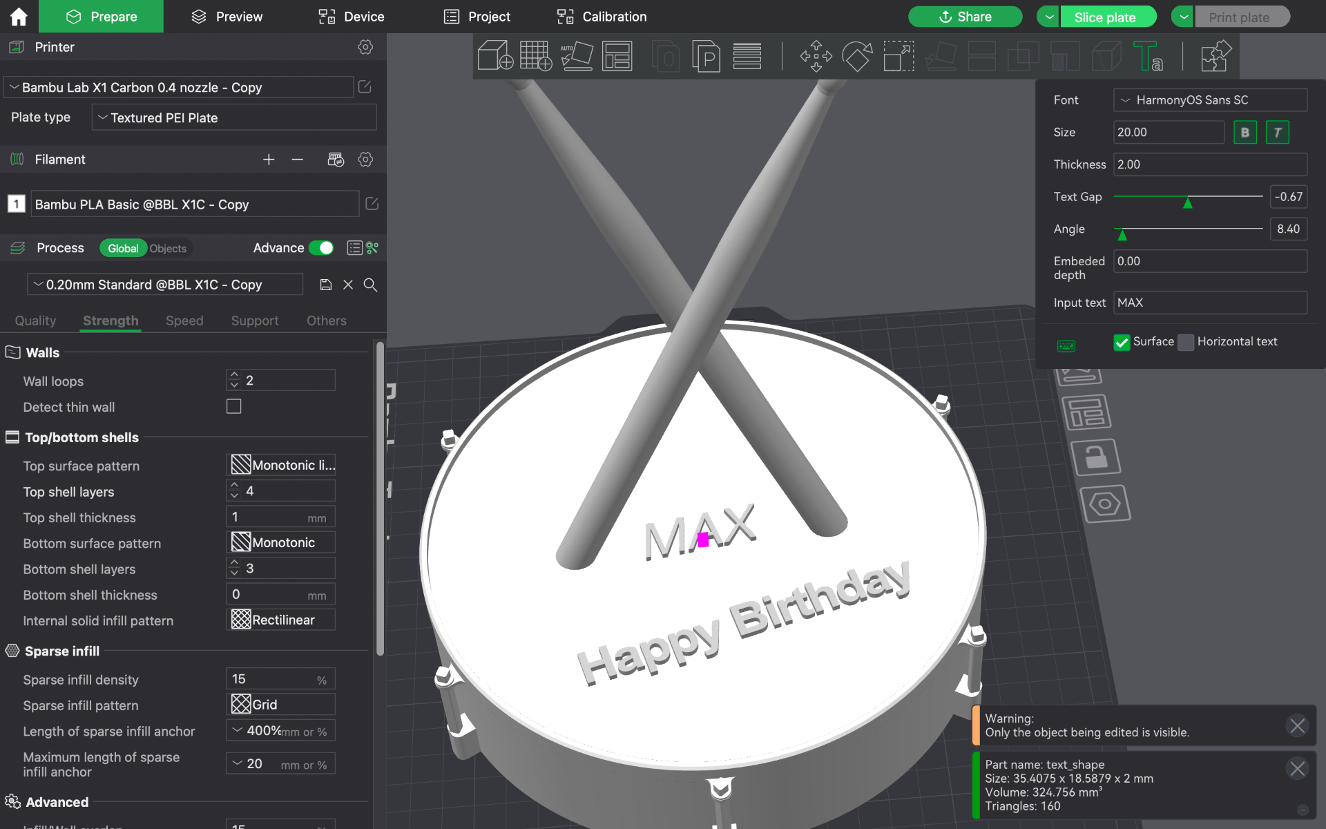Switch to the Support settings tab
The height and width of the screenshot is (829, 1326).
[x=255, y=321]
